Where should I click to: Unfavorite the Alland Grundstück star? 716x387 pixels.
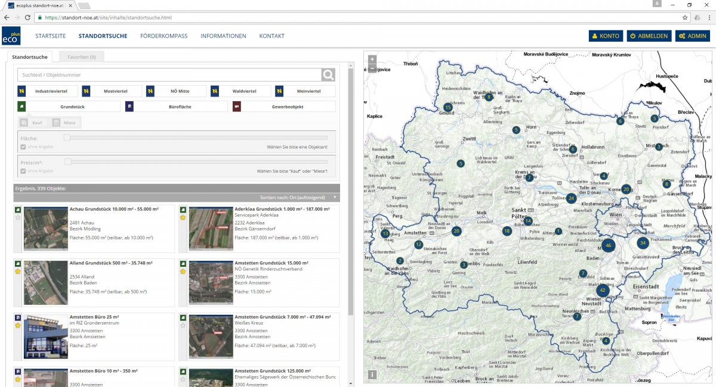coord(18,271)
